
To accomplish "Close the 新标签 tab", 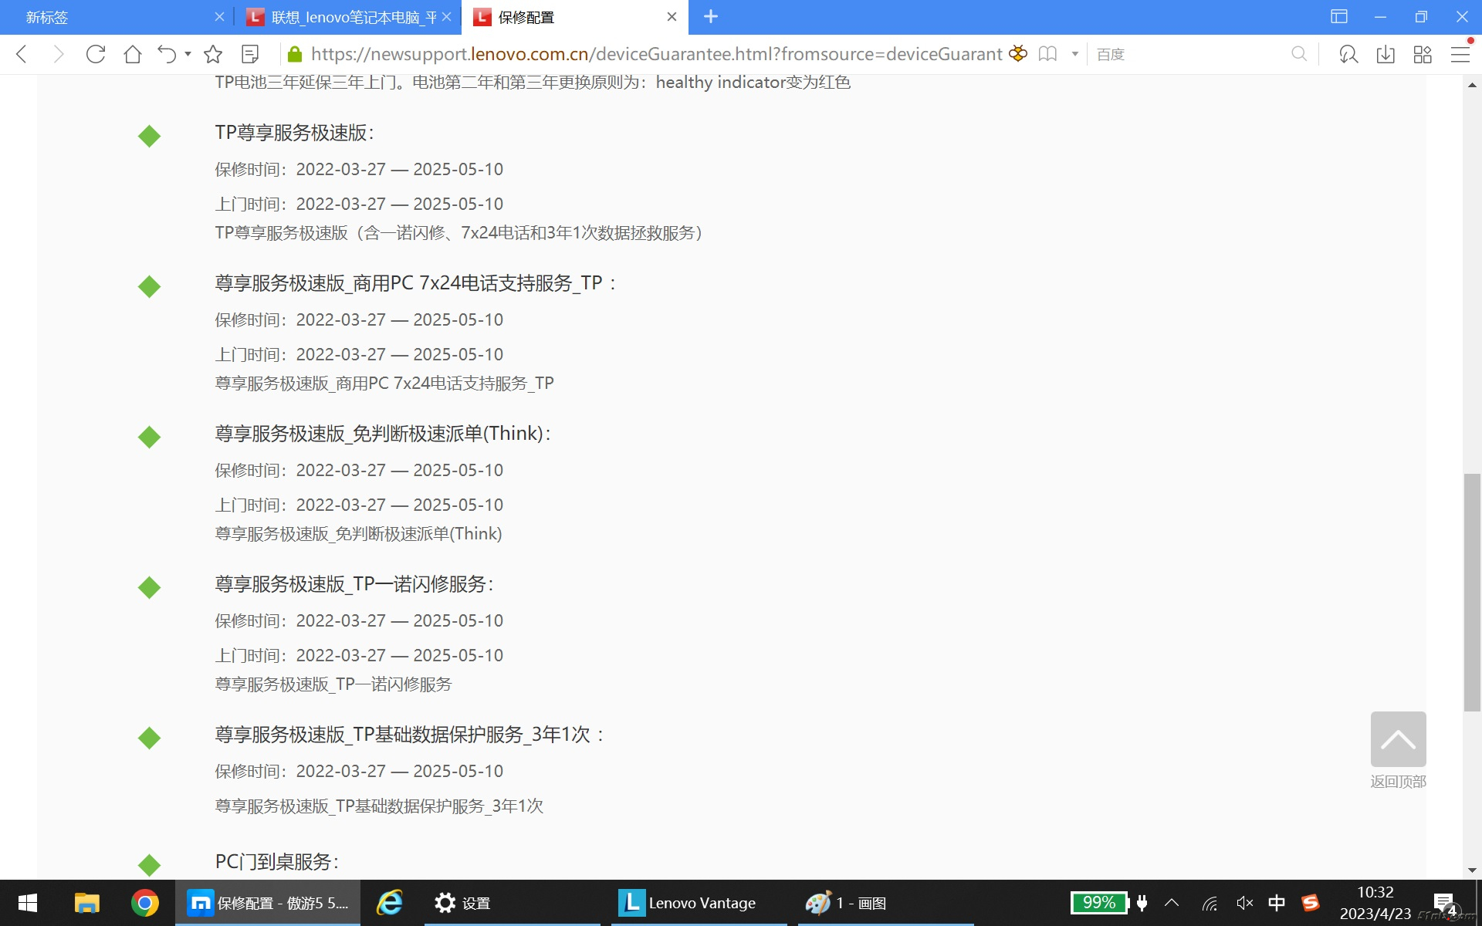I will pos(219,17).
